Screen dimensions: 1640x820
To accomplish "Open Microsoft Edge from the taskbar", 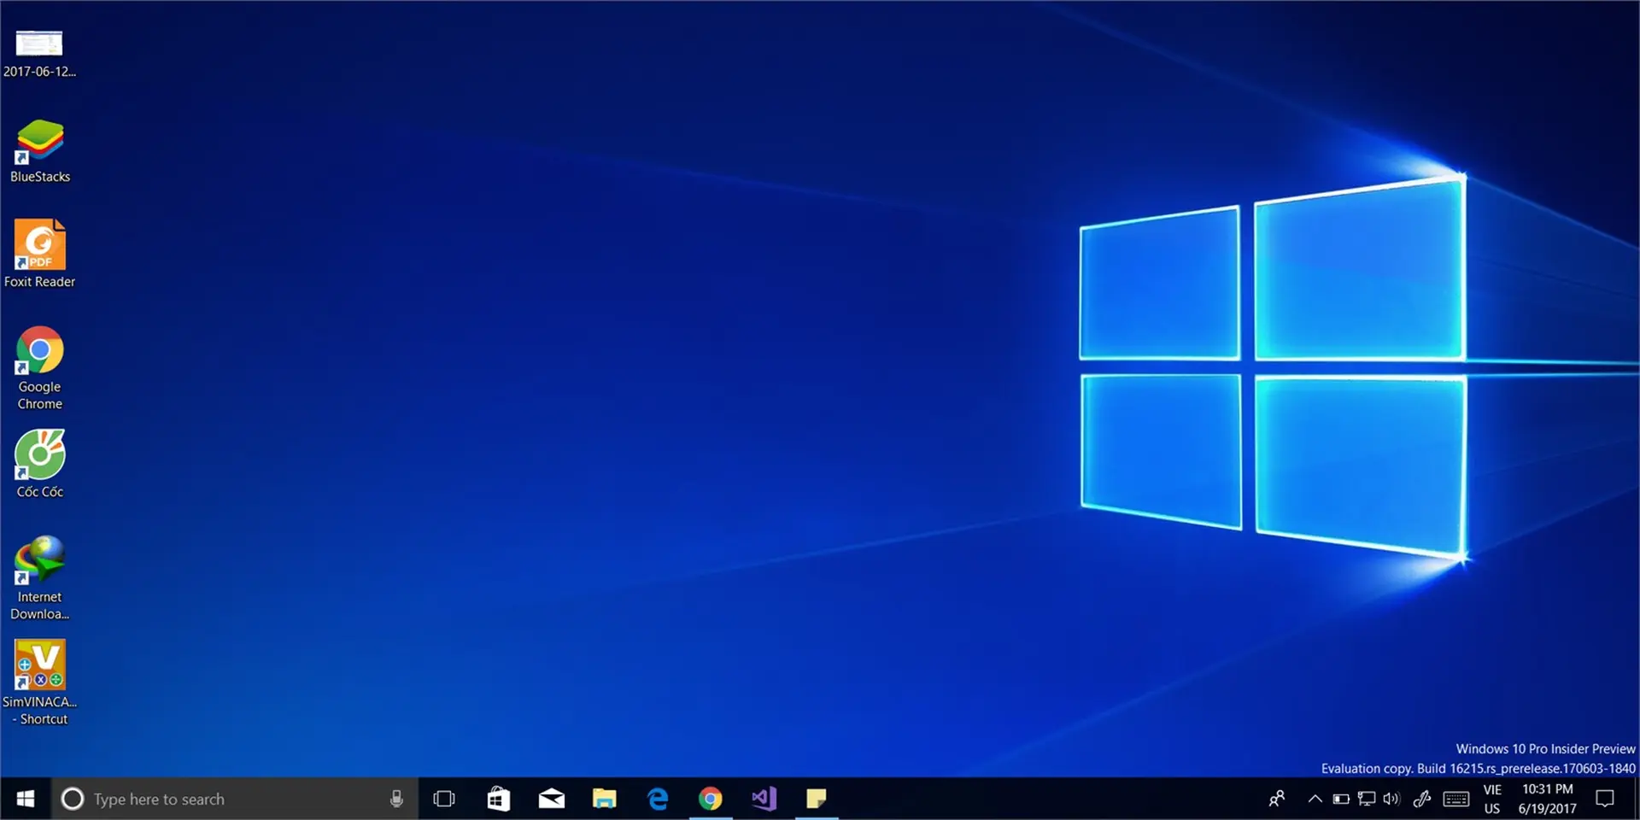I will (658, 799).
